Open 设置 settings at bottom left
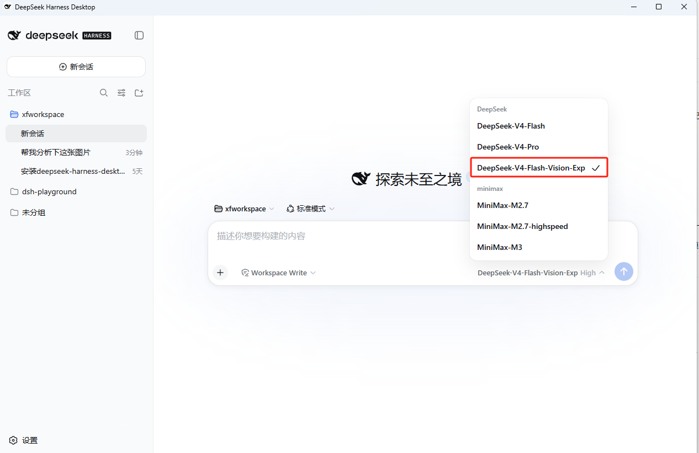The width and height of the screenshot is (699, 453). coord(24,440)
